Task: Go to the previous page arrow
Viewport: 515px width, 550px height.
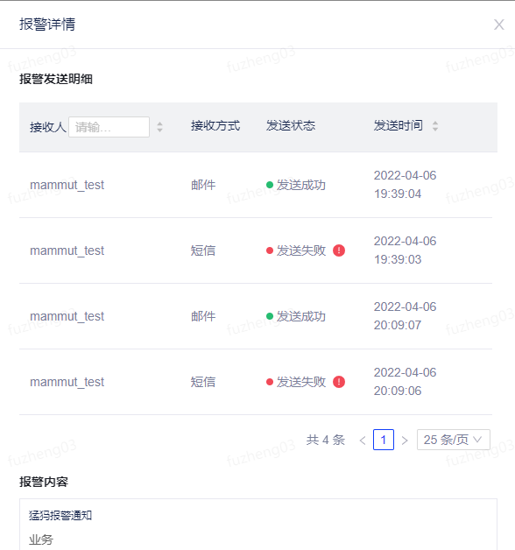Action: (x=363, y=440)
